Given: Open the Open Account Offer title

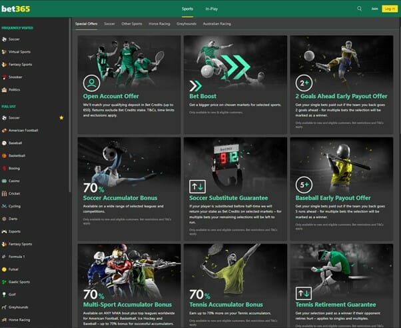Looking at the screenshot, I should (x=111, y=96).
